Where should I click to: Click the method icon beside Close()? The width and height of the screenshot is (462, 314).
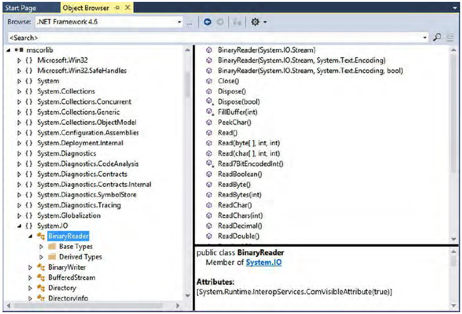(209, 81)
